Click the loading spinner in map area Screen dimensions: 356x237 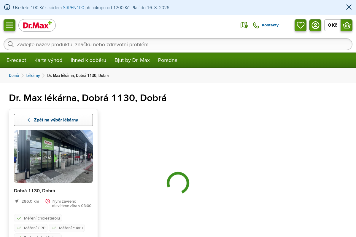click(178, 183)
